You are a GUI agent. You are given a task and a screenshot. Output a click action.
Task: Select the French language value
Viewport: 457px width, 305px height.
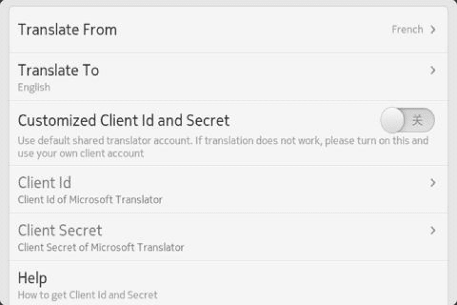407,29
